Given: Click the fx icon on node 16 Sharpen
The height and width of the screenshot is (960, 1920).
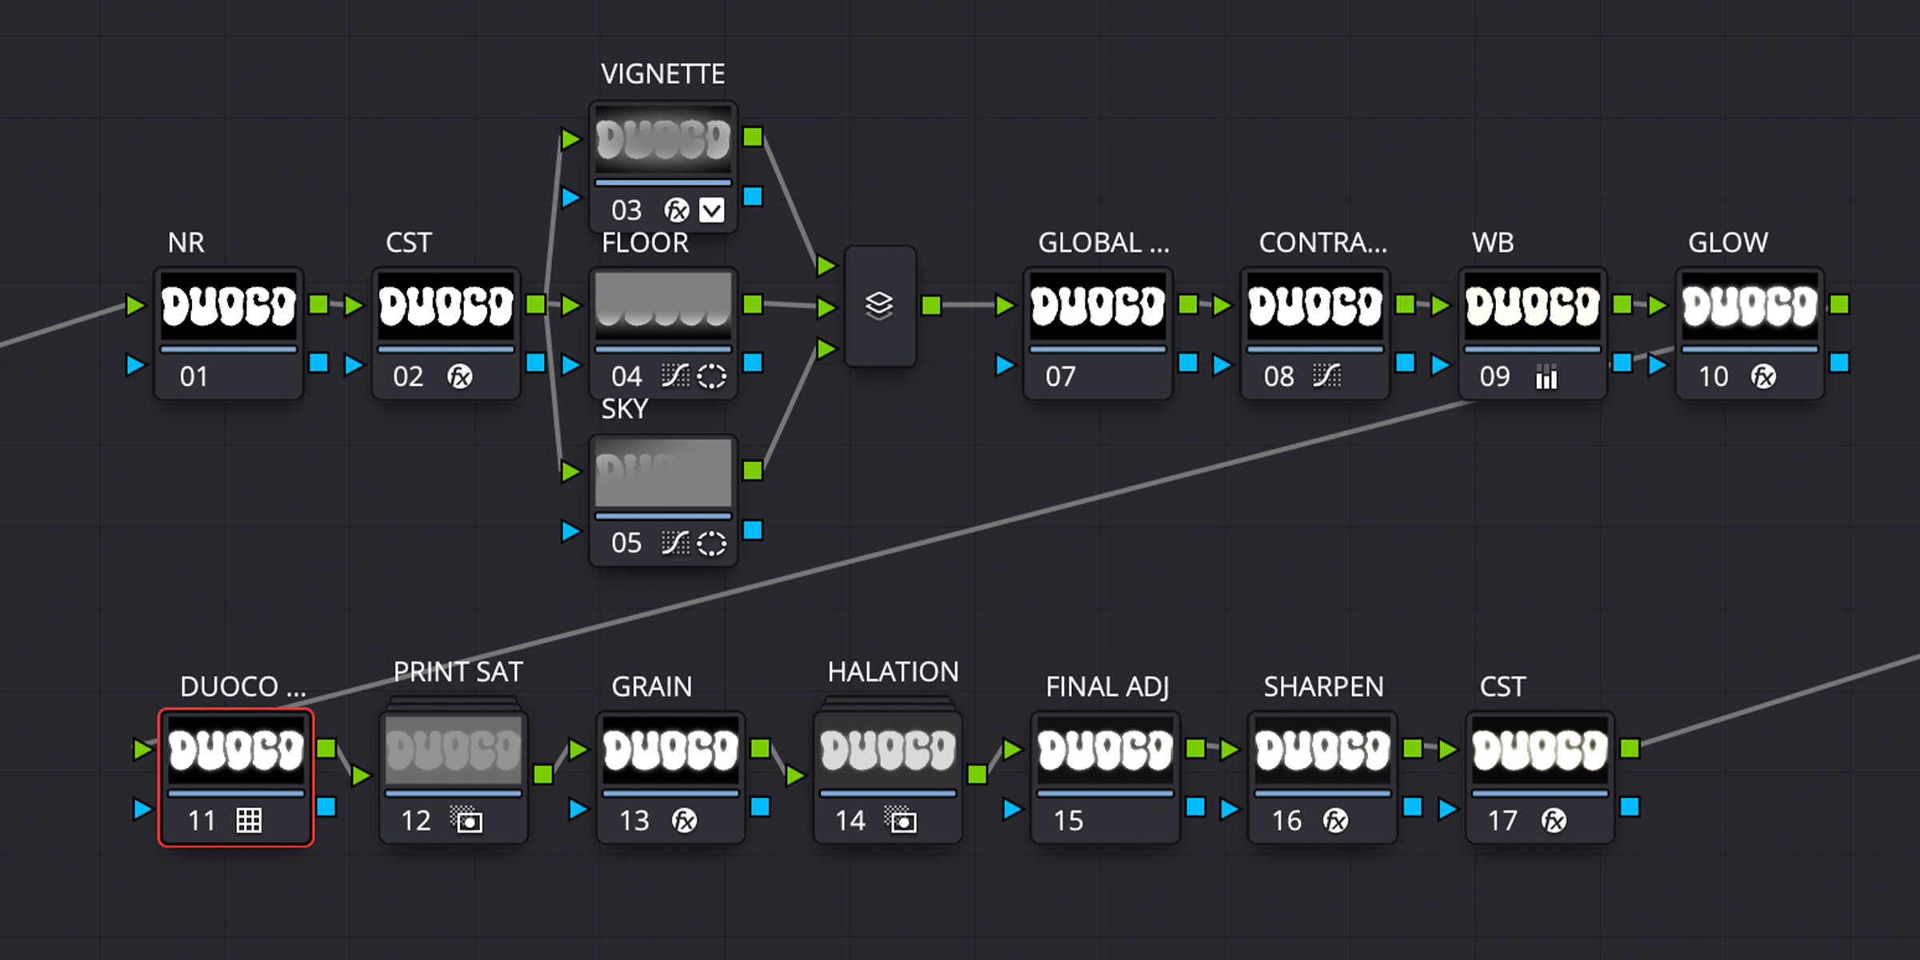Looking at the screenshot, I should 1335,820.
